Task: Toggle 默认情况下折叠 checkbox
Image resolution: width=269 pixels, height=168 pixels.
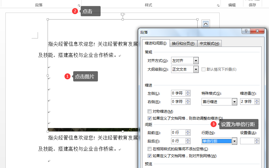Action: [x=203, y=69]
